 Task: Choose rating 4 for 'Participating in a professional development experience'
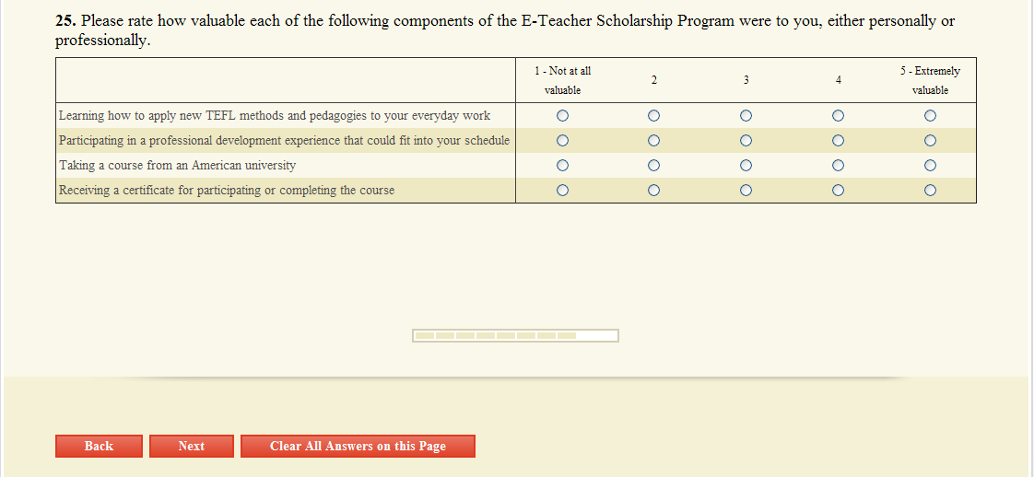coord(839,141)
